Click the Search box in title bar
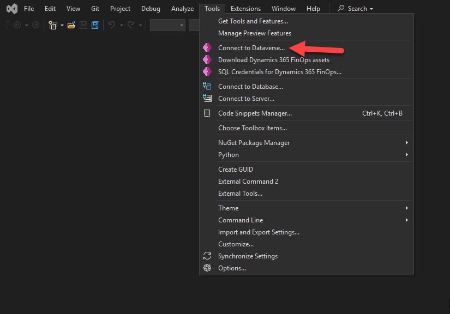450x314 pixels. click(355, 9)
